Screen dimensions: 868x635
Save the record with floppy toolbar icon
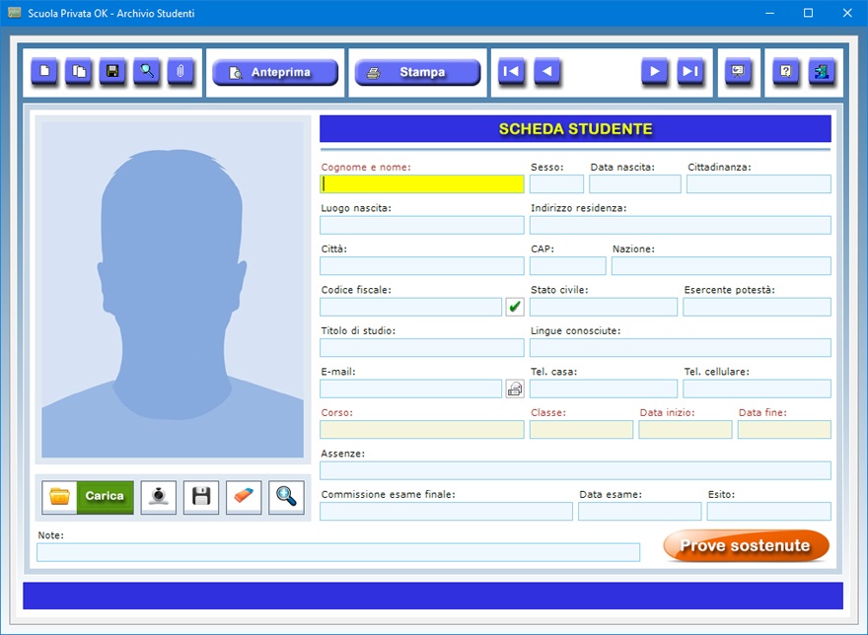(x=112, y=71)
